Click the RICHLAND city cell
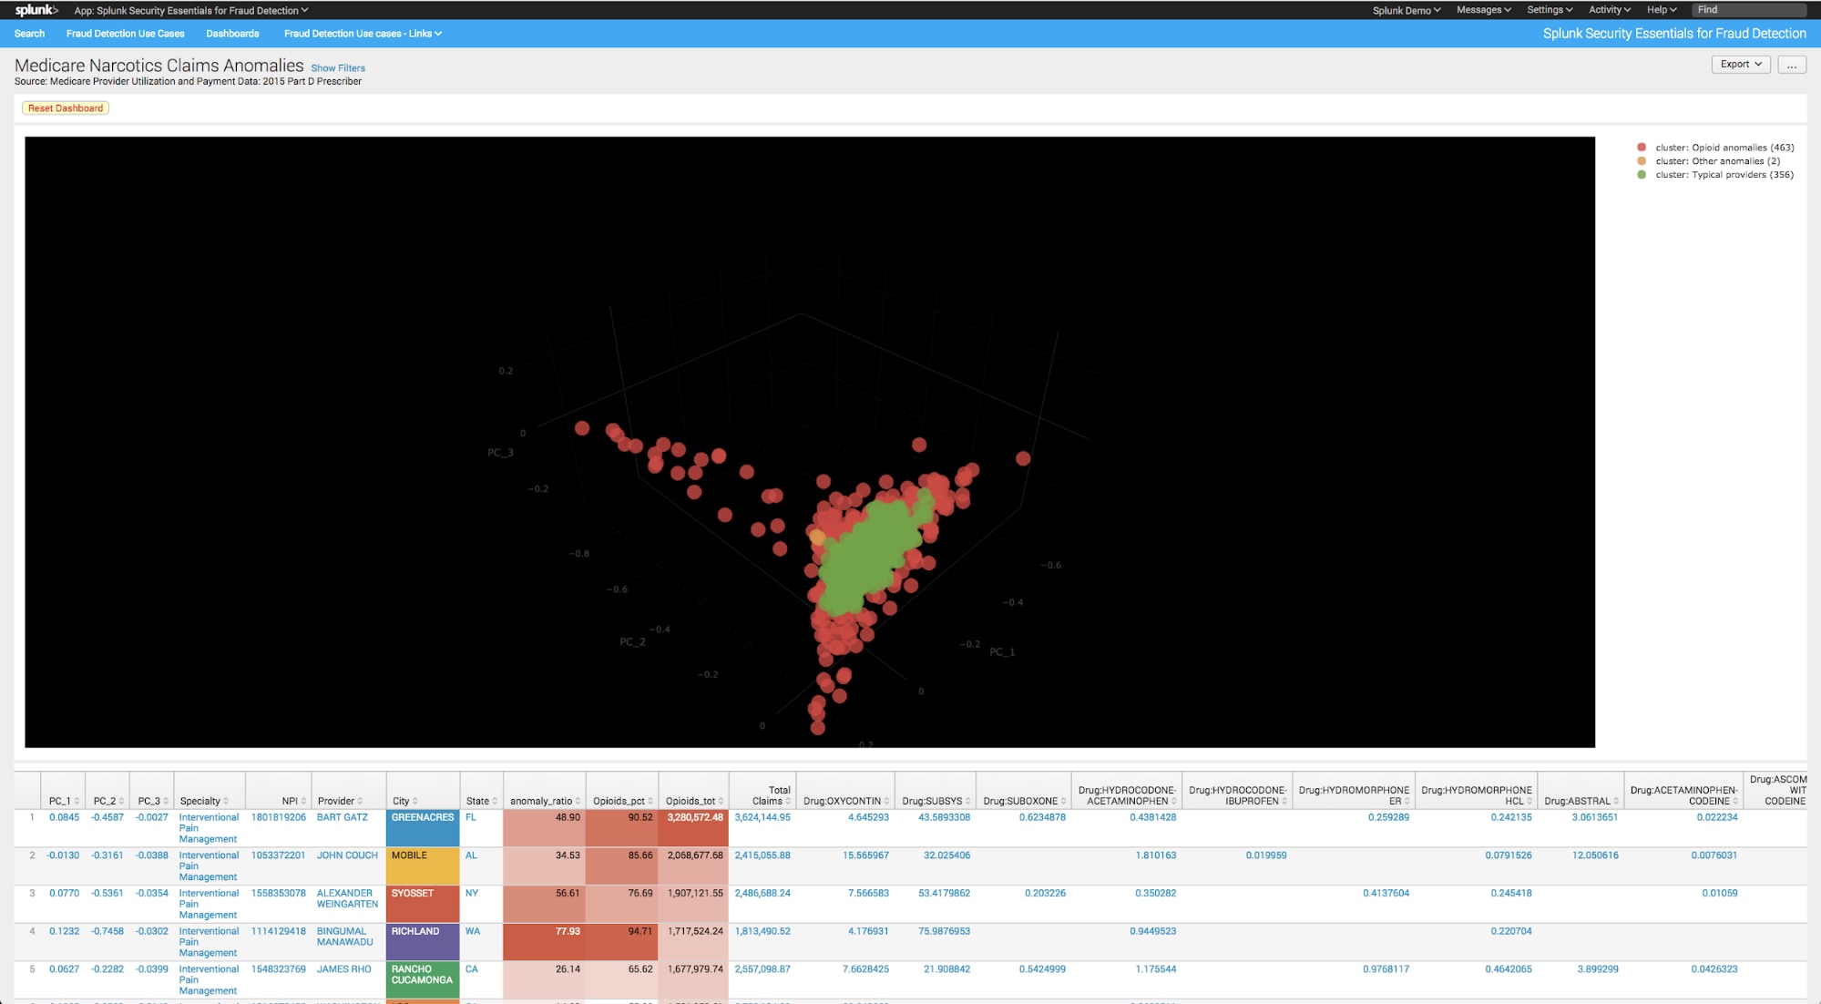The width and height of the screenshot is (1821, 1004). tap(423, 942)
